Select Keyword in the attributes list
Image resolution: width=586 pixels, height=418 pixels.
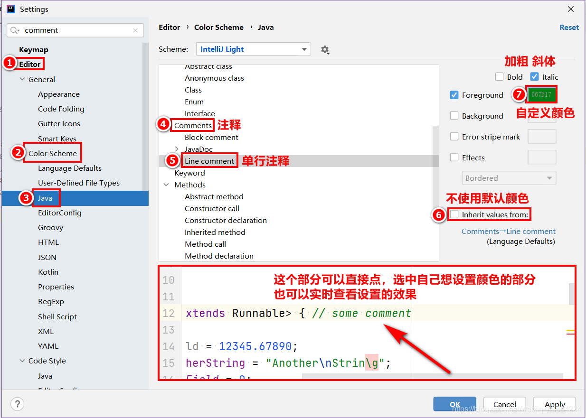pyautogui.click(x=190, y=173)
